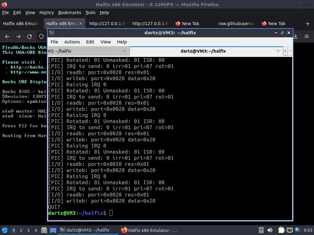This screenshot has height=235, width=314.
Task: Switch to workspace 2
Action: (21, 230)
